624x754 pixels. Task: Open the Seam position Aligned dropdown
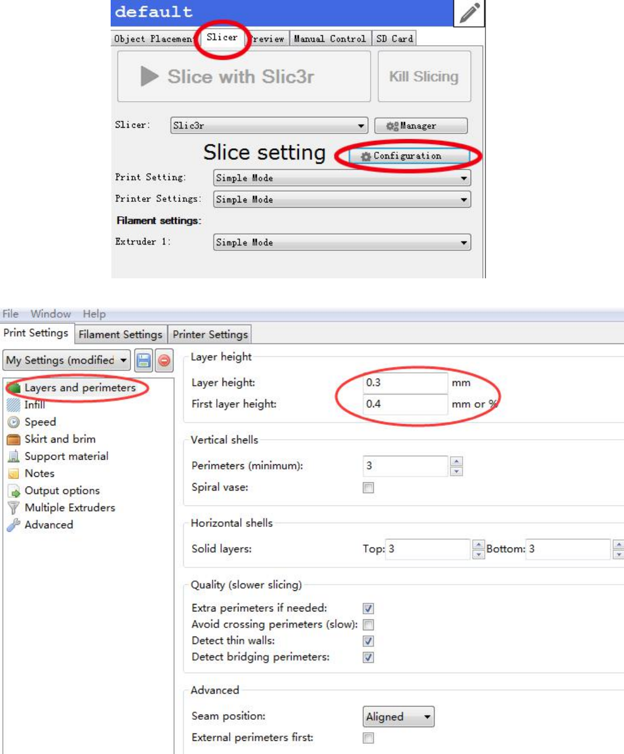(x=399, y=717)
